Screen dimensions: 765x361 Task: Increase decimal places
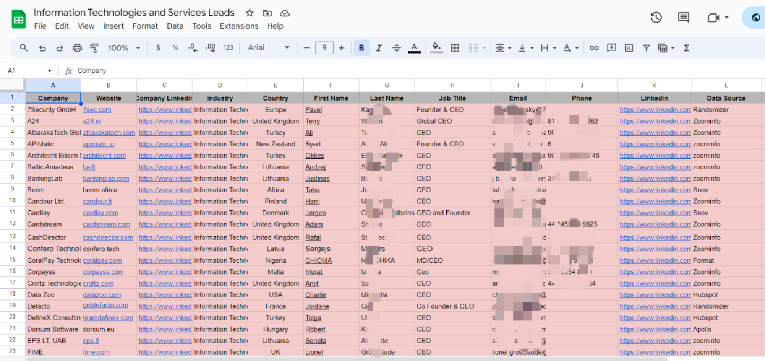(x=211, y=48)
